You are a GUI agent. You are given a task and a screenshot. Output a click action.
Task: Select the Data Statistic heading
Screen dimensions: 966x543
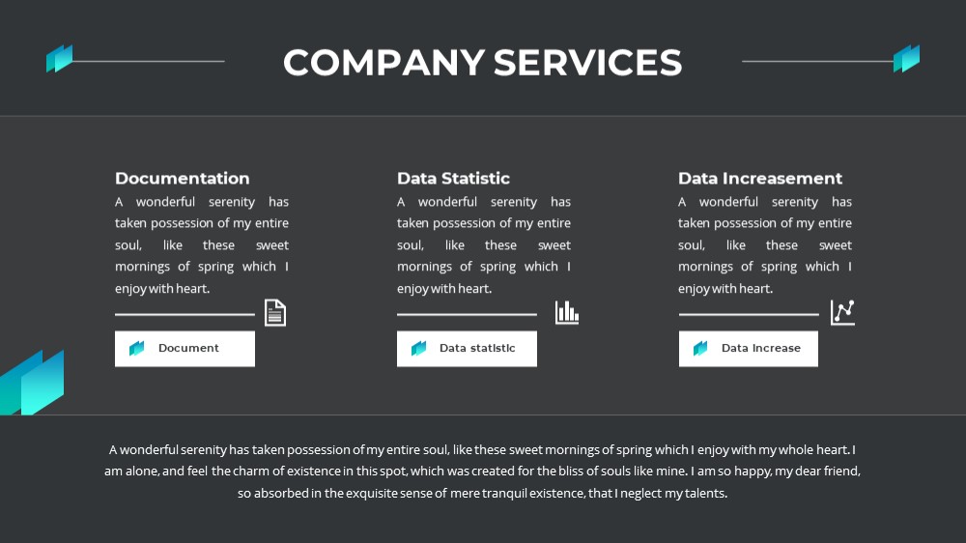point(453,178)
